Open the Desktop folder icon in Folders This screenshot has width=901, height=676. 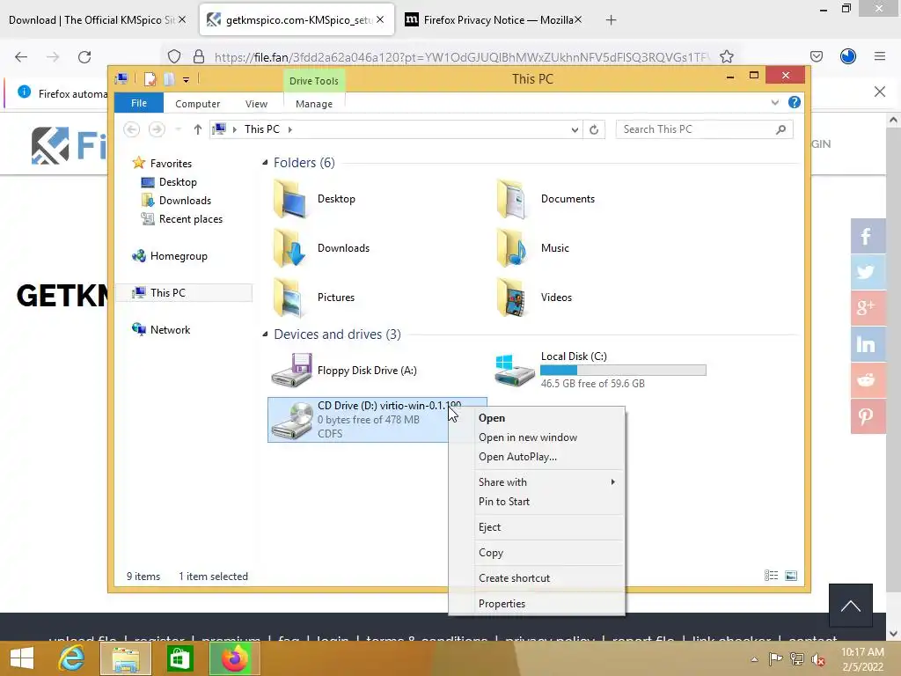[x=290, y=199]
